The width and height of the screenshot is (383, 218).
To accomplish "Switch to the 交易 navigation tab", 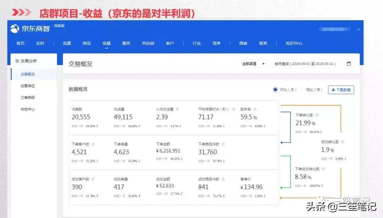I will [106, 43].
